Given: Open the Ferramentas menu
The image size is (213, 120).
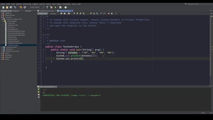Looking at the screenshot, I should pyautogui.click(x=67, y=4).
